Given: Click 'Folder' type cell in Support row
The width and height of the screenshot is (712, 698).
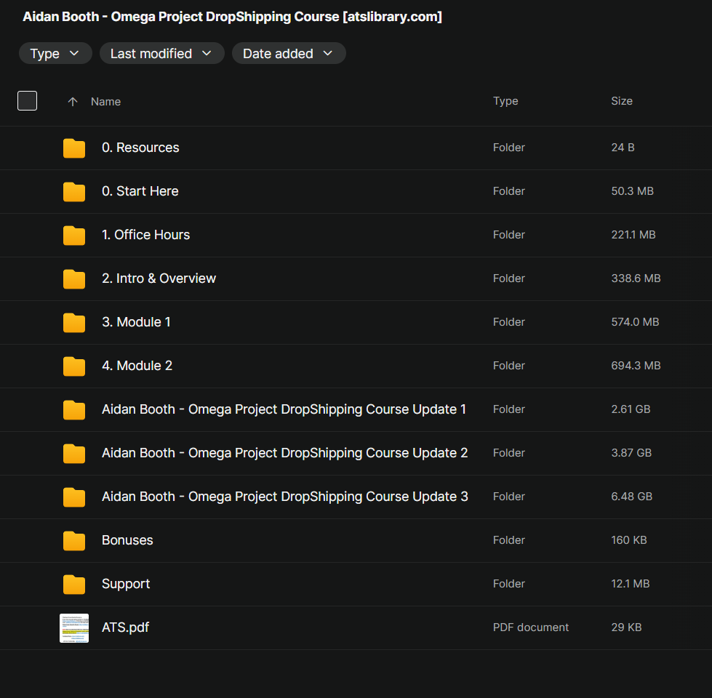Looking at the screenshot, I should point(509,583).
